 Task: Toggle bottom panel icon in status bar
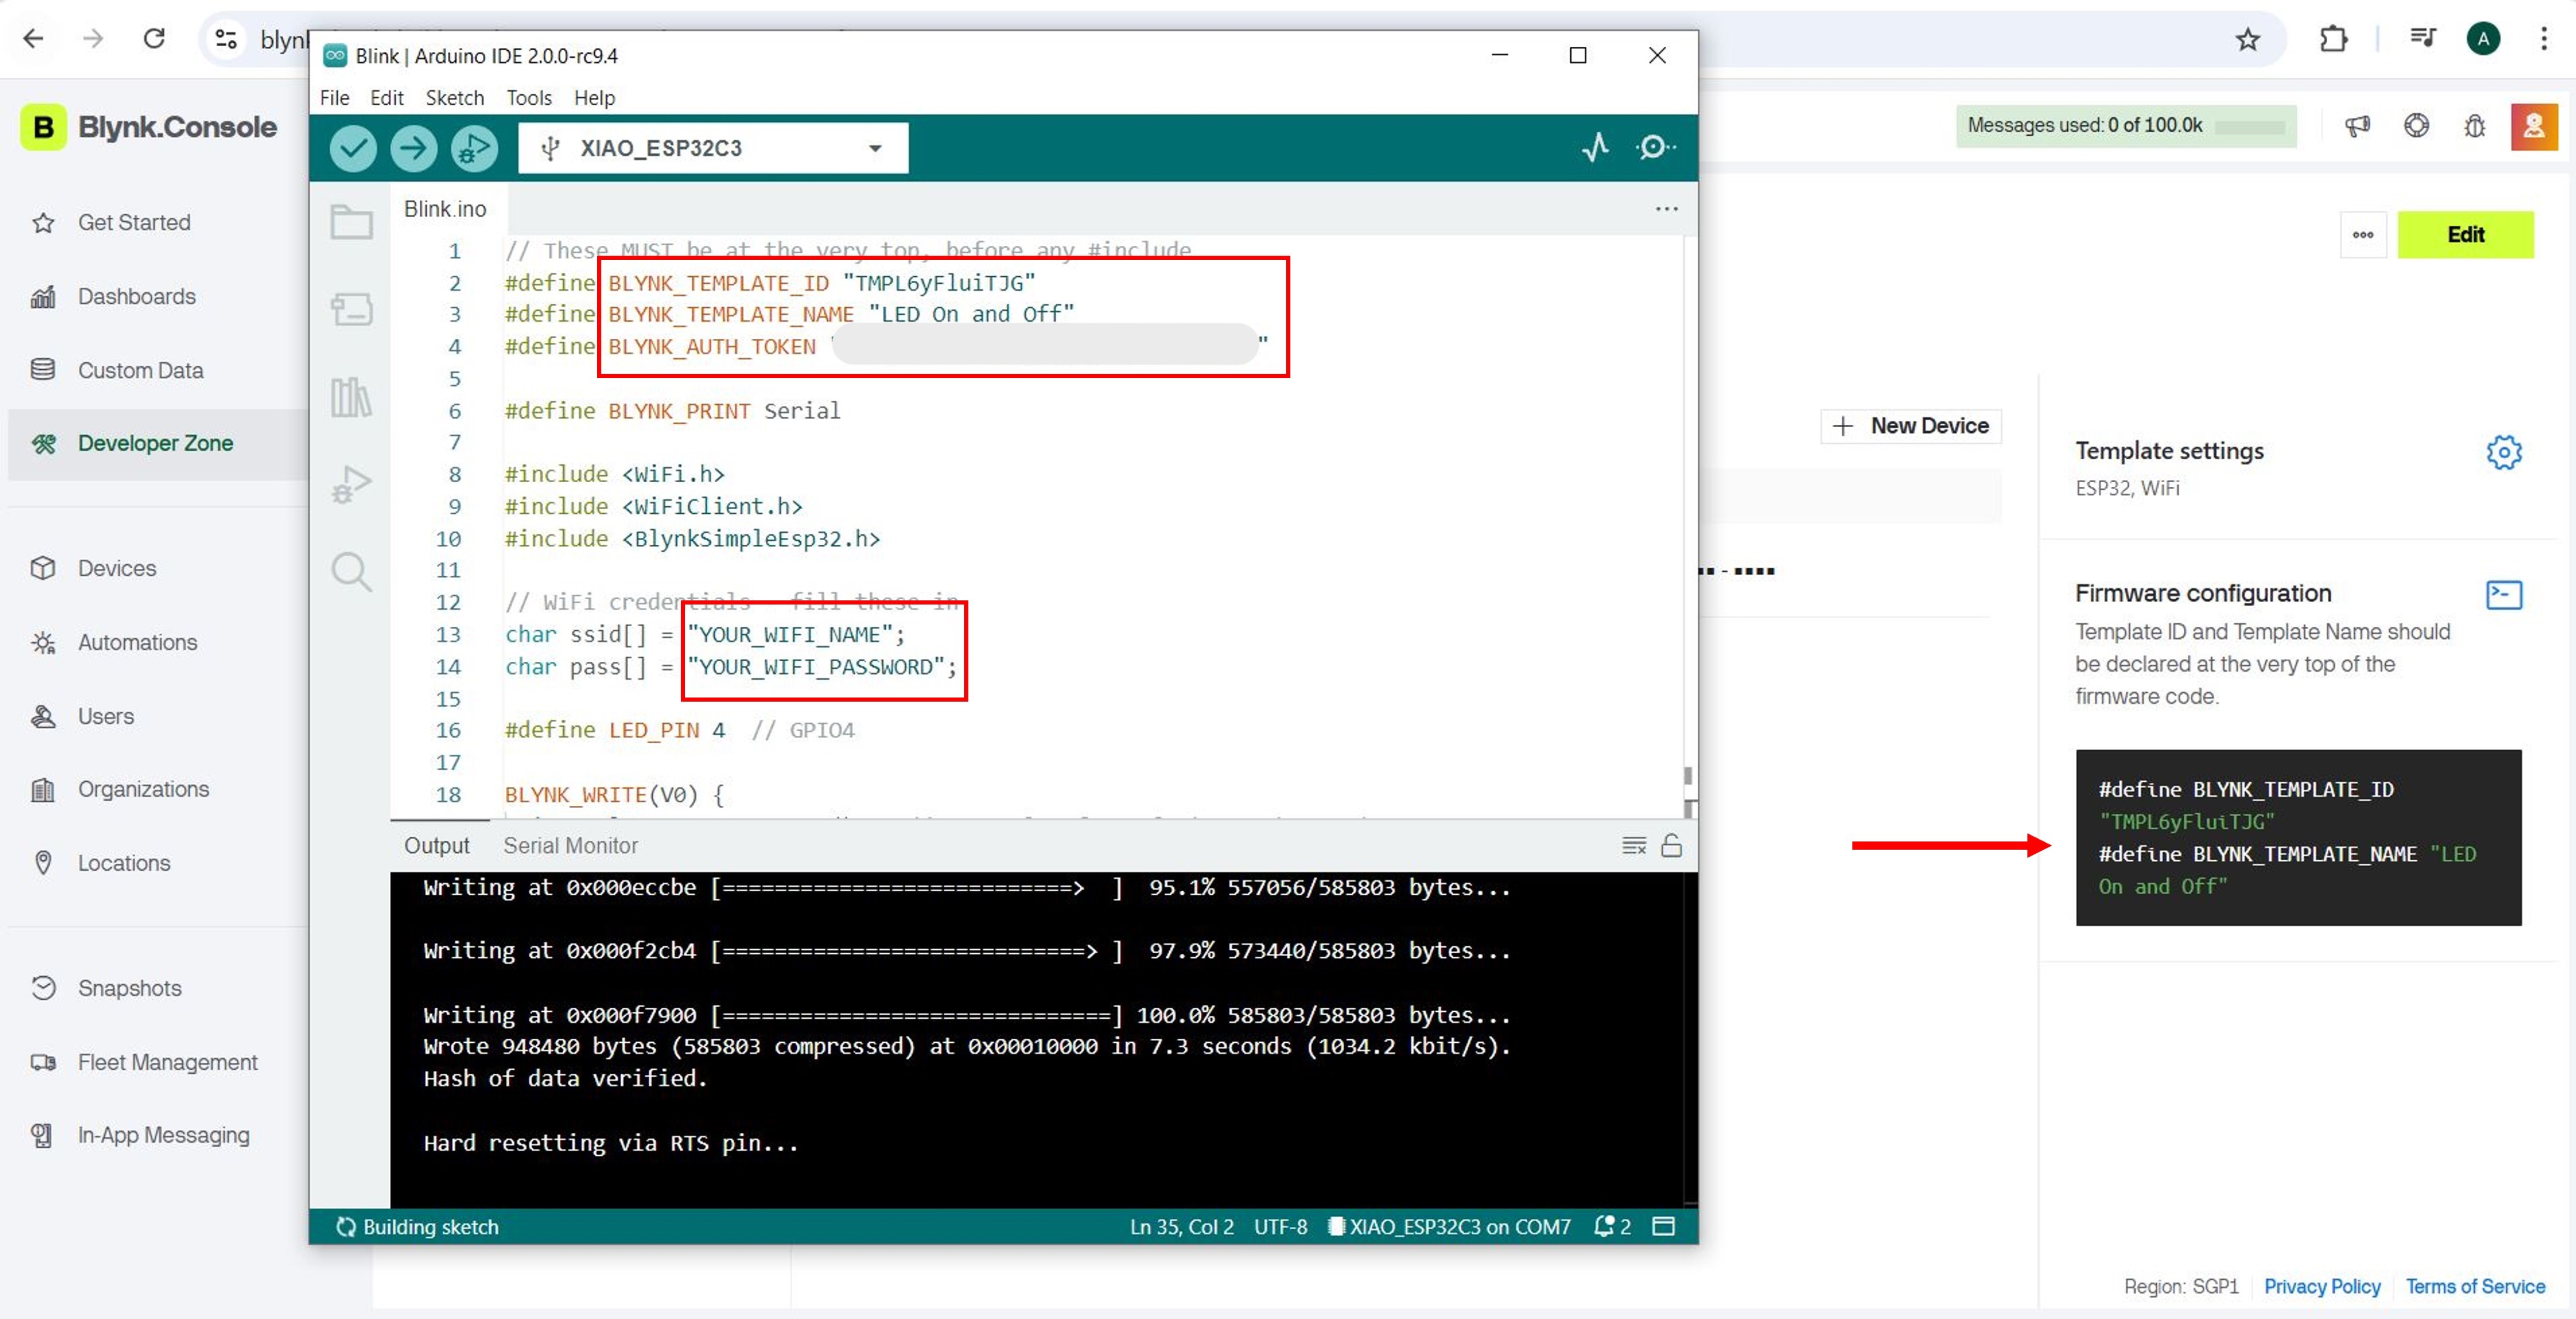(x=1663, y=1226)
